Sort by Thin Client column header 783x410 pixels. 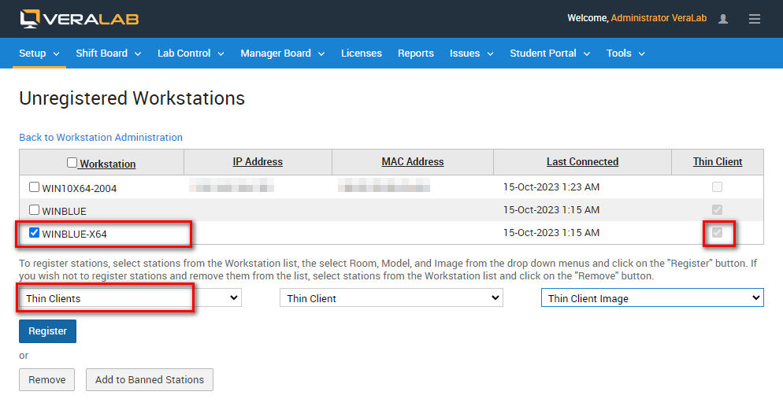click(x=717, y=161)
